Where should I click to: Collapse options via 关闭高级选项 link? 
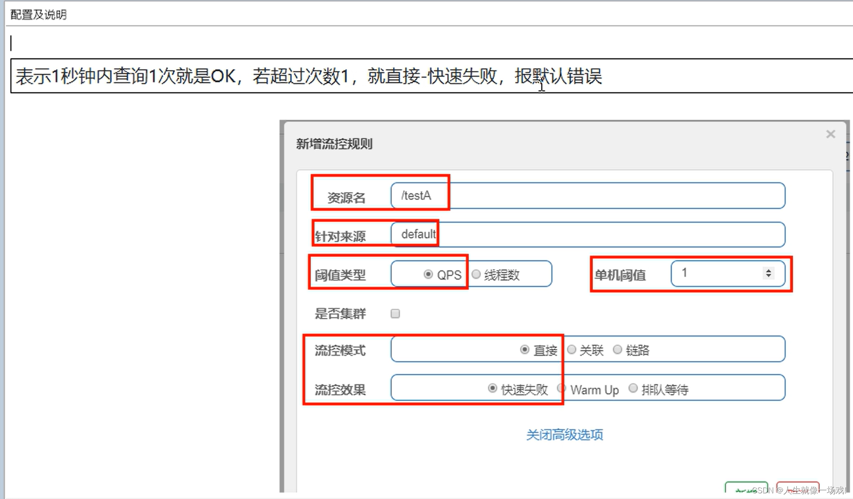coord(565,435)
